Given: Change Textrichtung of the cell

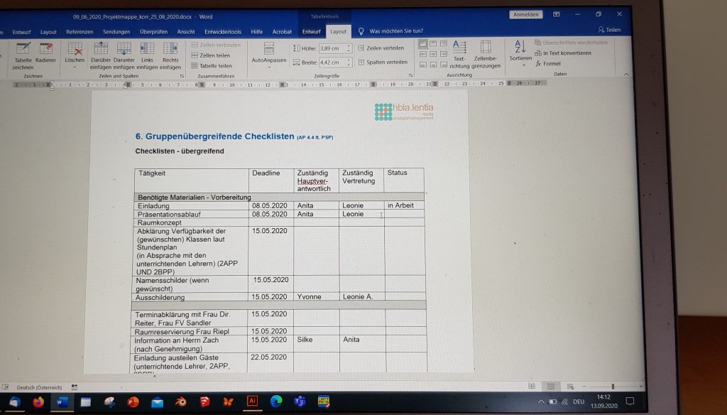Looking at the screenshot, I should coord(459,55).
